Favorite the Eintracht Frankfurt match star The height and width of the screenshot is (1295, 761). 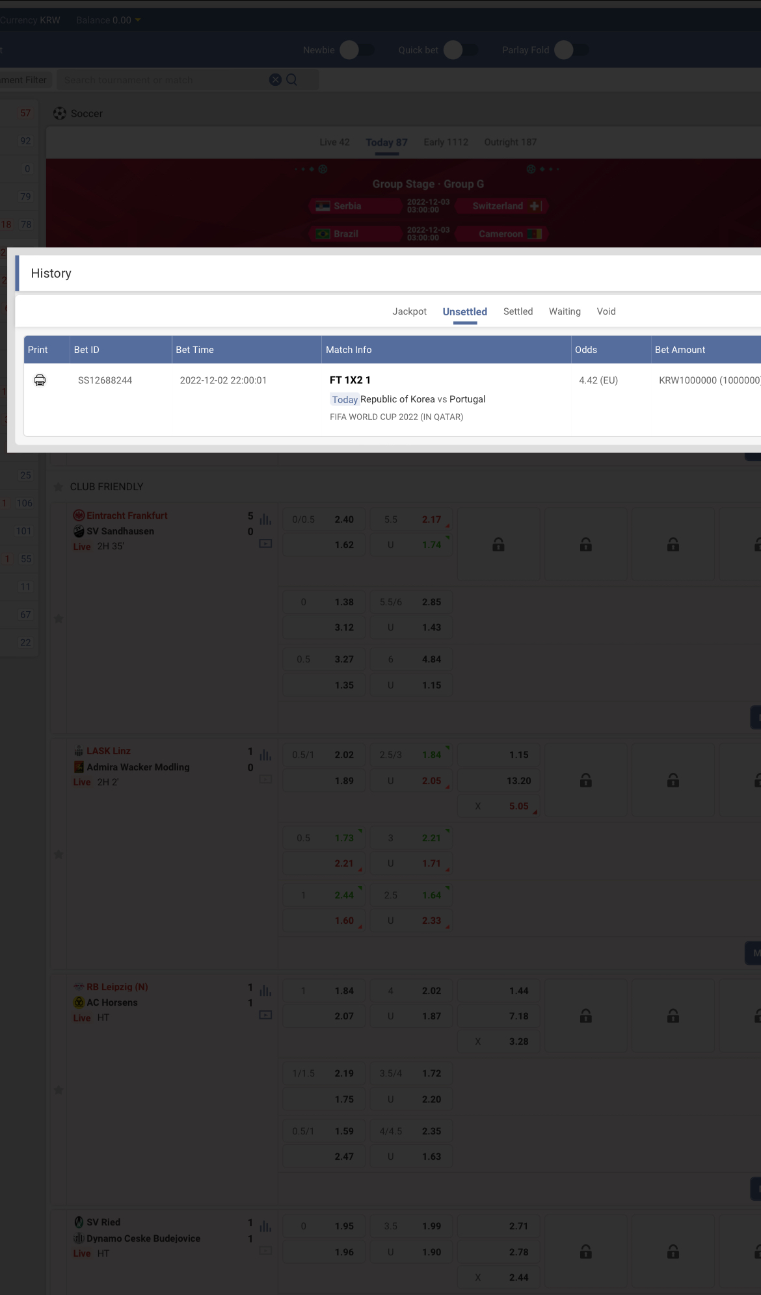tap(59, 619)
